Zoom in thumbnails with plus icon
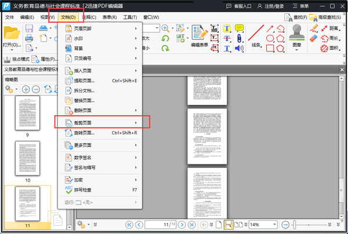The image size is (348, 234). click(x=26, y=89)
